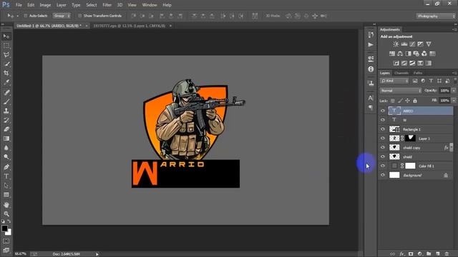
Task: Hide Layer 1 visibility eye
Action: [383, 138]
